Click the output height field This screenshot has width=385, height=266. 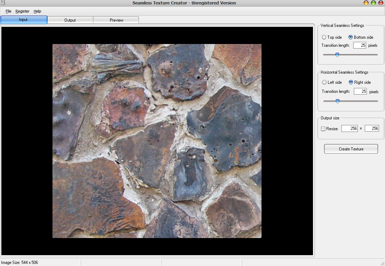click(x=372, y=128)
